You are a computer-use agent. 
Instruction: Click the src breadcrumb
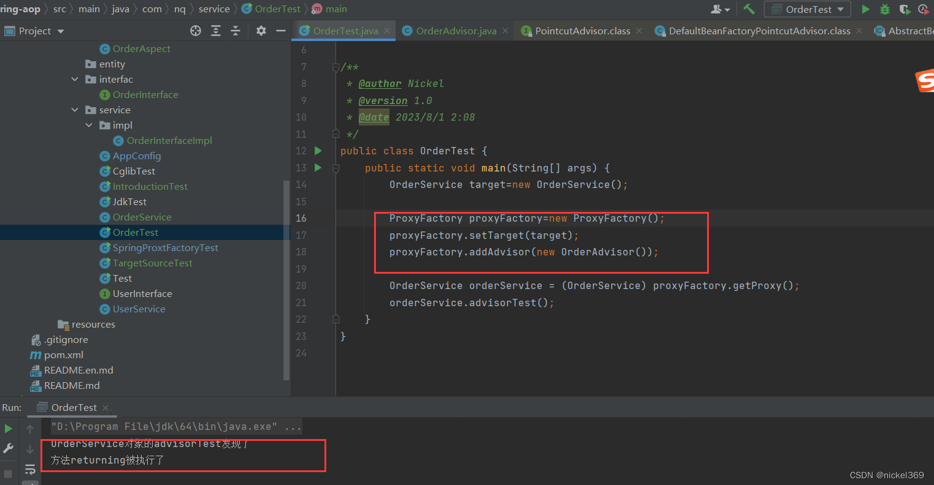[59, 9]
